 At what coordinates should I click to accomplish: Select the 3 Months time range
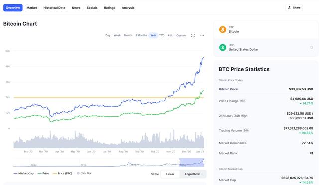pos(141,35)
